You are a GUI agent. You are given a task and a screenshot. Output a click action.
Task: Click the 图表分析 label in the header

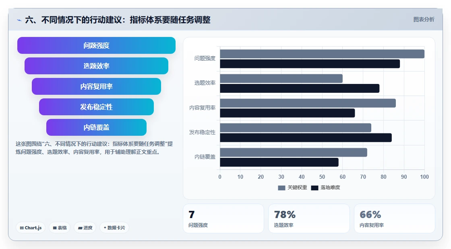click(424, 20)
